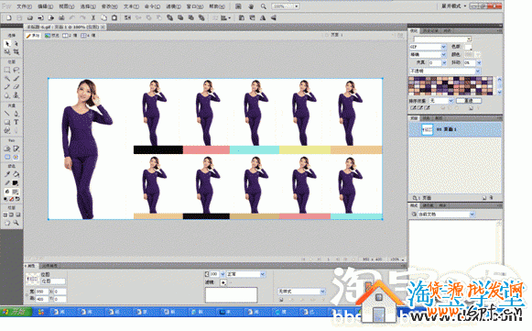Click the Rebuild button in Optimize panel

[469, 101]
